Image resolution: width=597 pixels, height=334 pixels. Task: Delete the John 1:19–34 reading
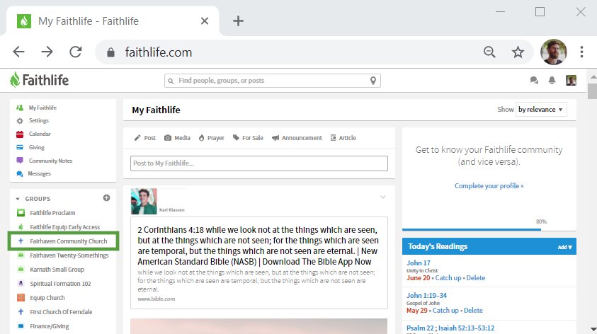pyautogui.click(x=473, y=311)
